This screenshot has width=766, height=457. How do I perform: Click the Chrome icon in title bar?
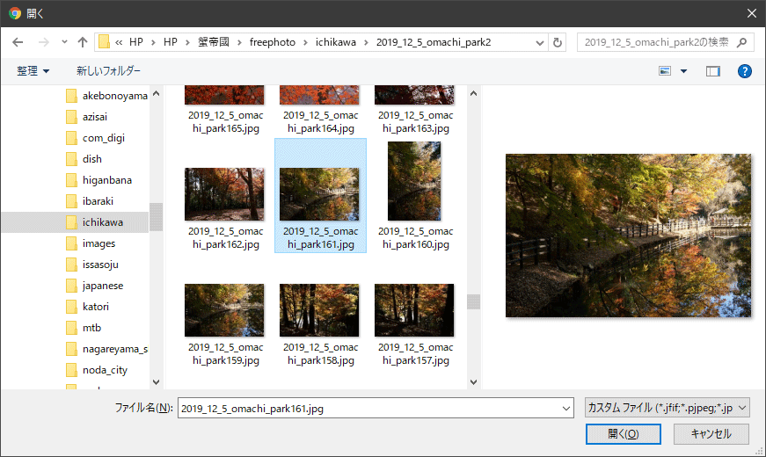[15, 13]
